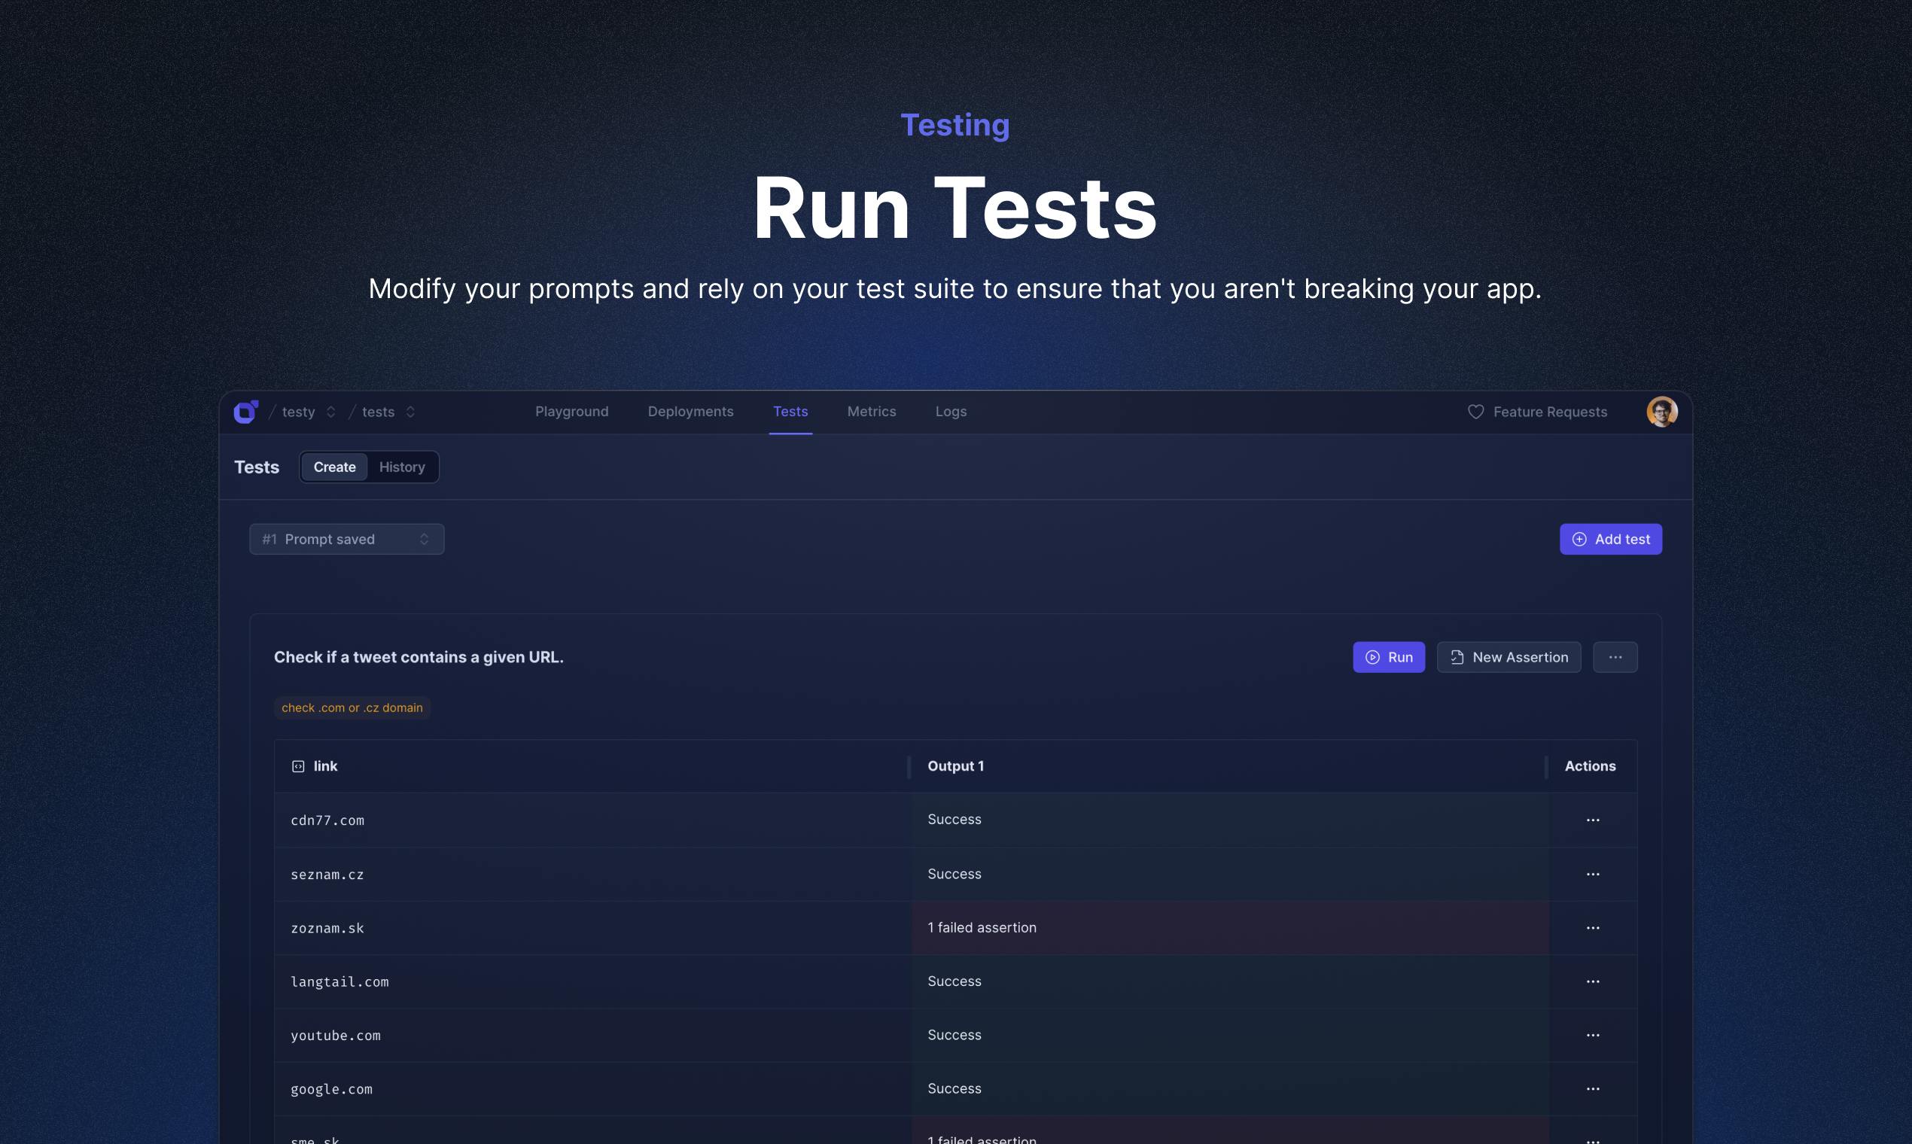
Task: Switch to the History view
Action: pos(402,467)
